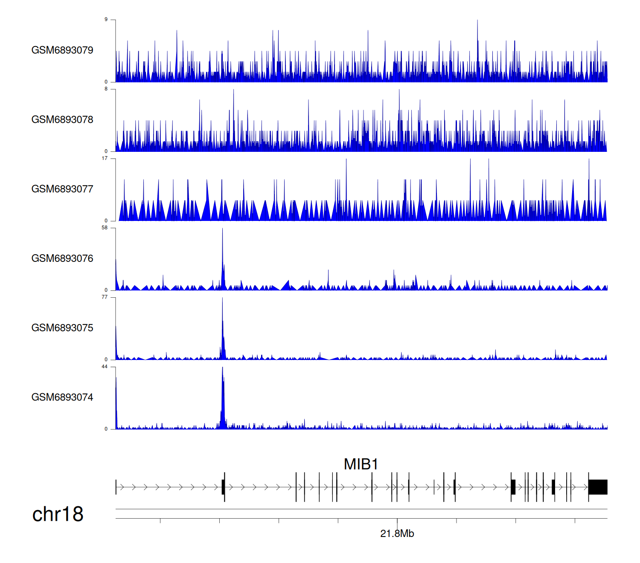
Task: Select the GSM6893074 track name
Action: pos(62,398)
